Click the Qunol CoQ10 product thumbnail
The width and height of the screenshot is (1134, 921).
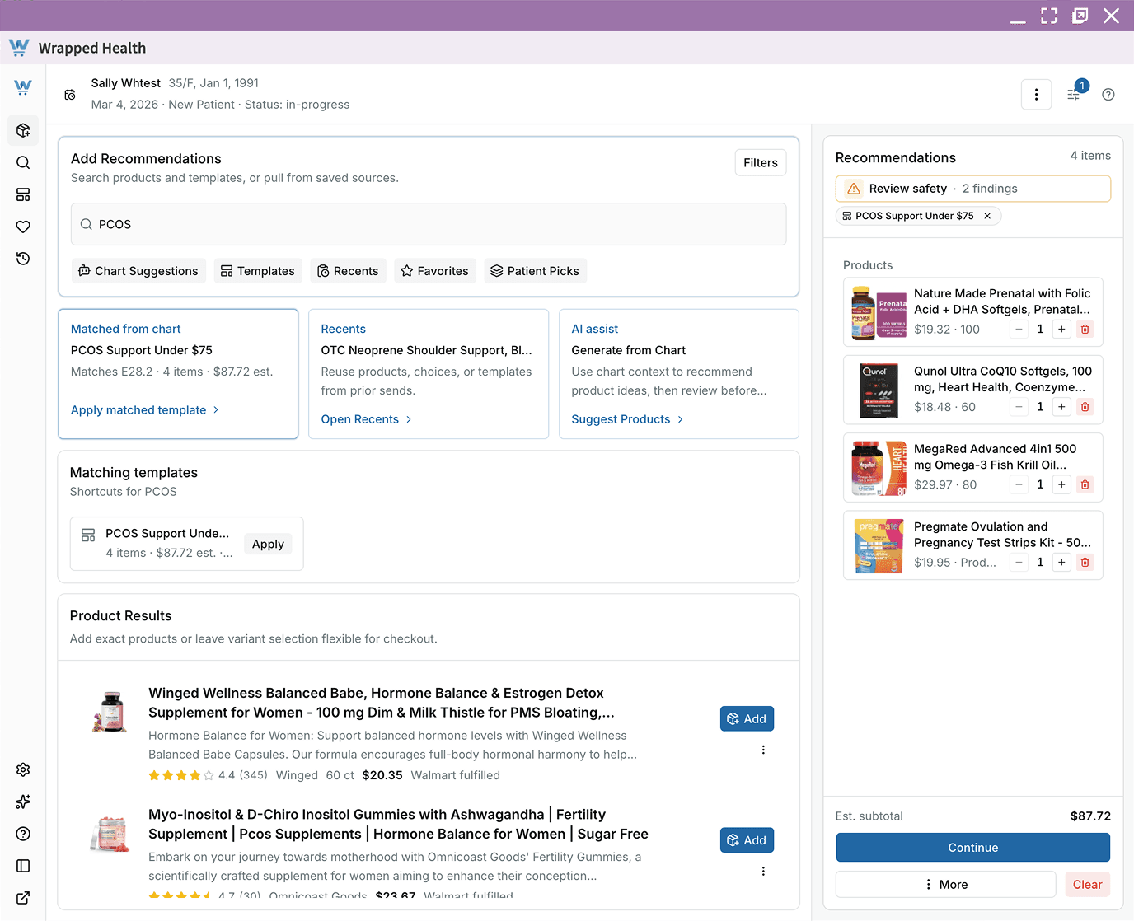point(879,390)
